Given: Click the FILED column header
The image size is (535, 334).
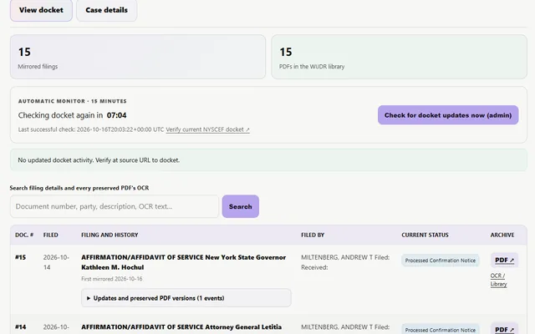Looking at the screenshot, I should point(50,235).
